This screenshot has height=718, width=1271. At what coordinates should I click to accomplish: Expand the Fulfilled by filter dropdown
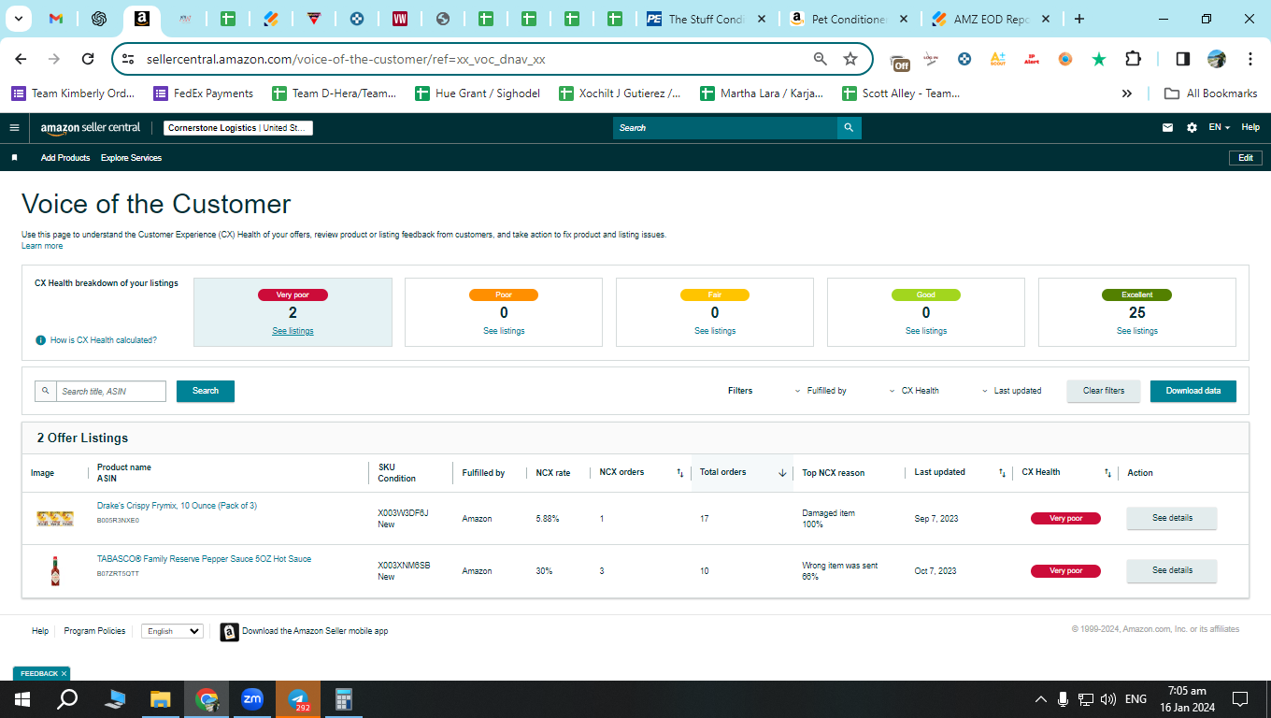[821, 391]
